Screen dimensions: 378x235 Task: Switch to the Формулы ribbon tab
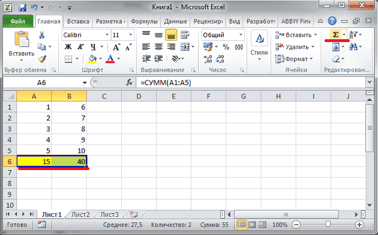pos(144,22)
